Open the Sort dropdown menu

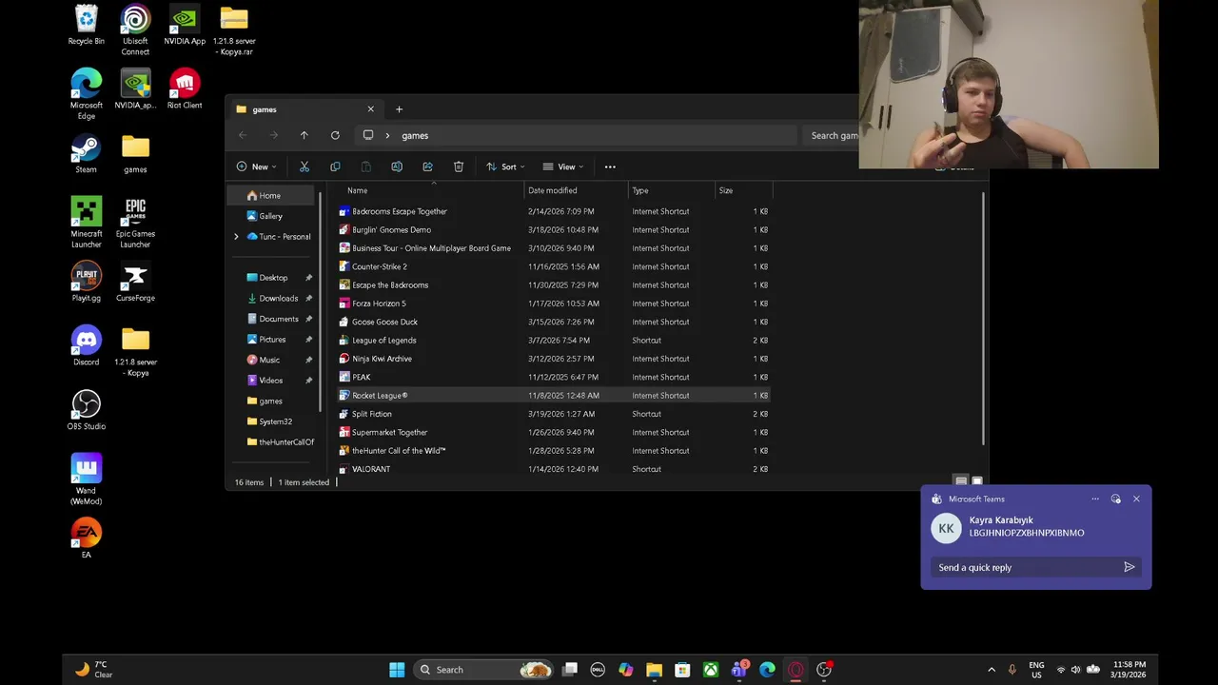pyautogui.click(x=505, y=166)
